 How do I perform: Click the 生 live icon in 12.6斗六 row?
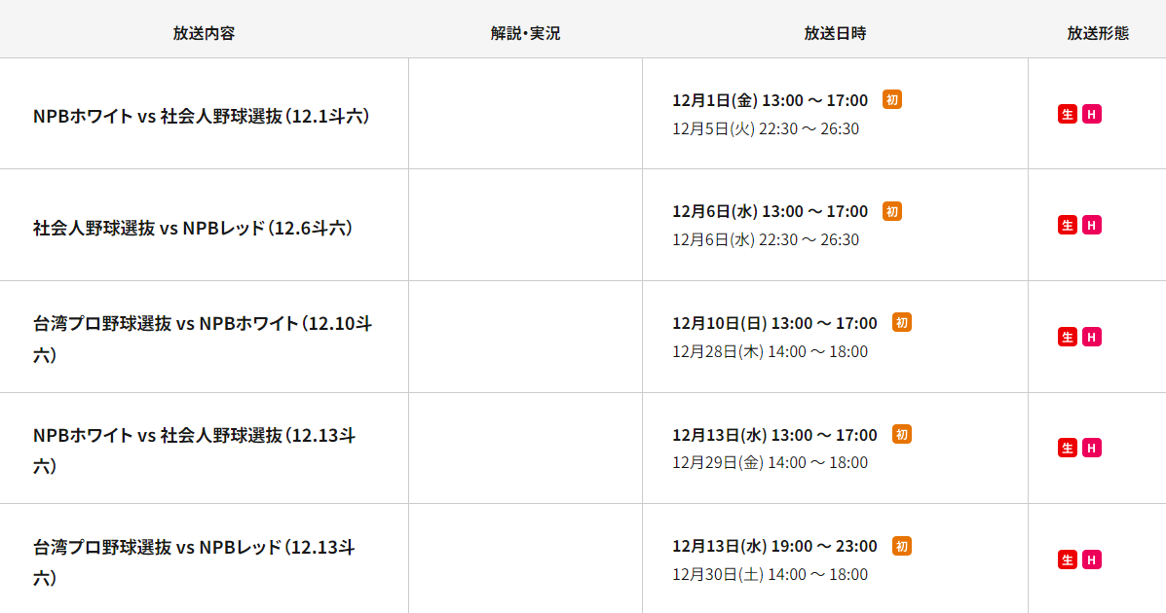1067,225
